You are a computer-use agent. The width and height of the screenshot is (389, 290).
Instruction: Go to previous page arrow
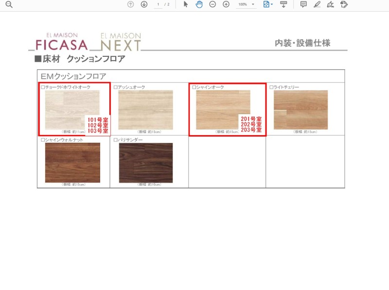click(x=130, y=4)
